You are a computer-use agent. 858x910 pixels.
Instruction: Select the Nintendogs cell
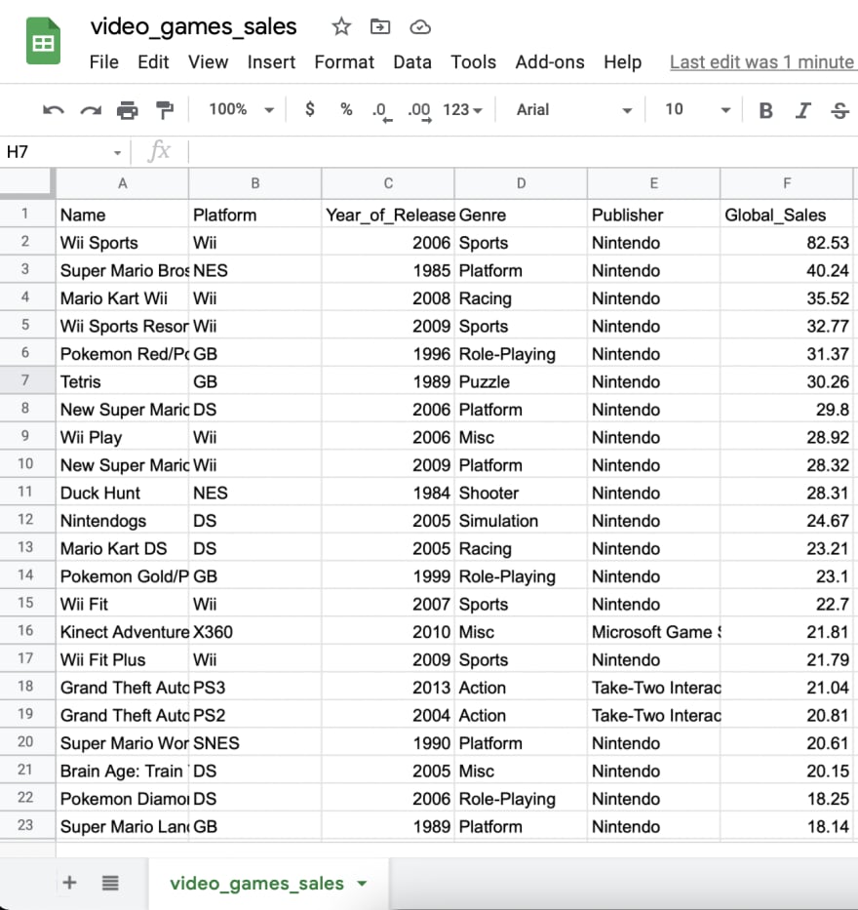point(123,521)
